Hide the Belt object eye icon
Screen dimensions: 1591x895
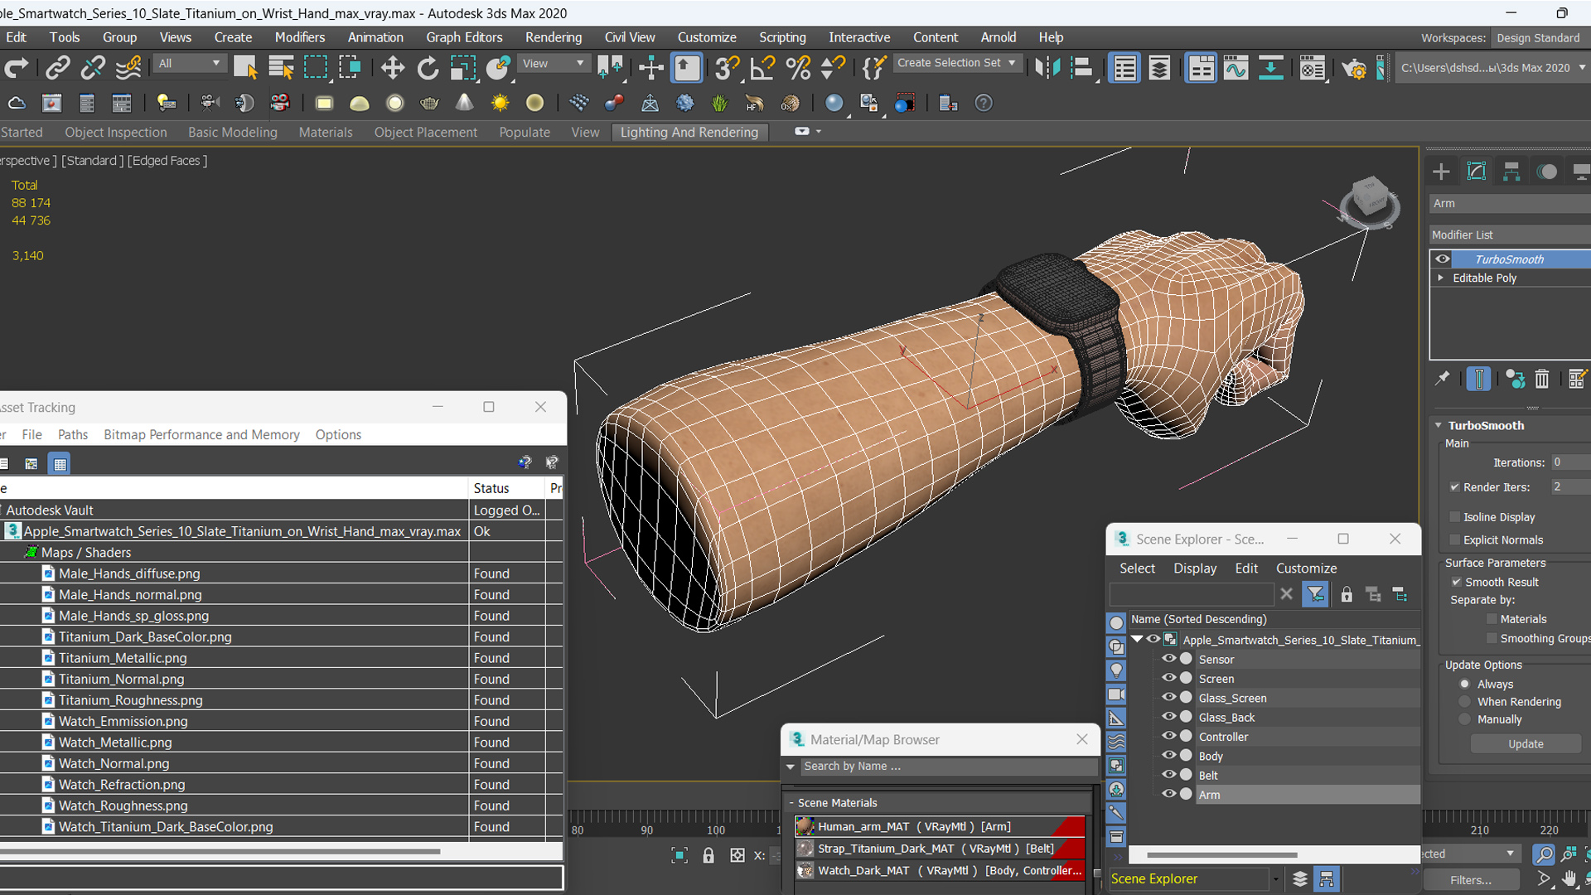(1169, 775)
